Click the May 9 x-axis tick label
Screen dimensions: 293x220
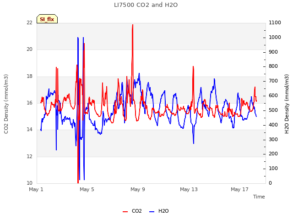pos(138,189)
